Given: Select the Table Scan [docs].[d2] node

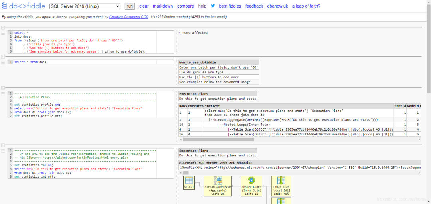Looking at the screenshot, I should 281,186.
